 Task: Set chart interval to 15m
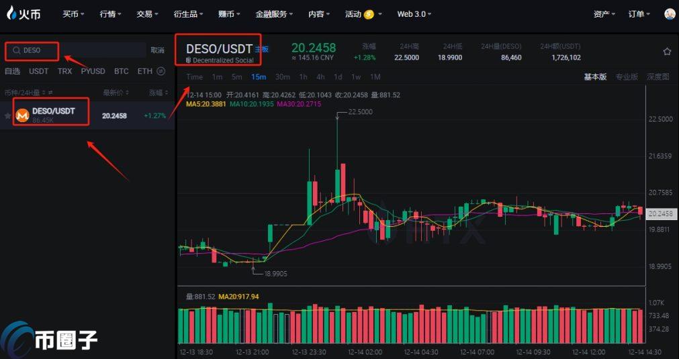click(x=259, y=77)
